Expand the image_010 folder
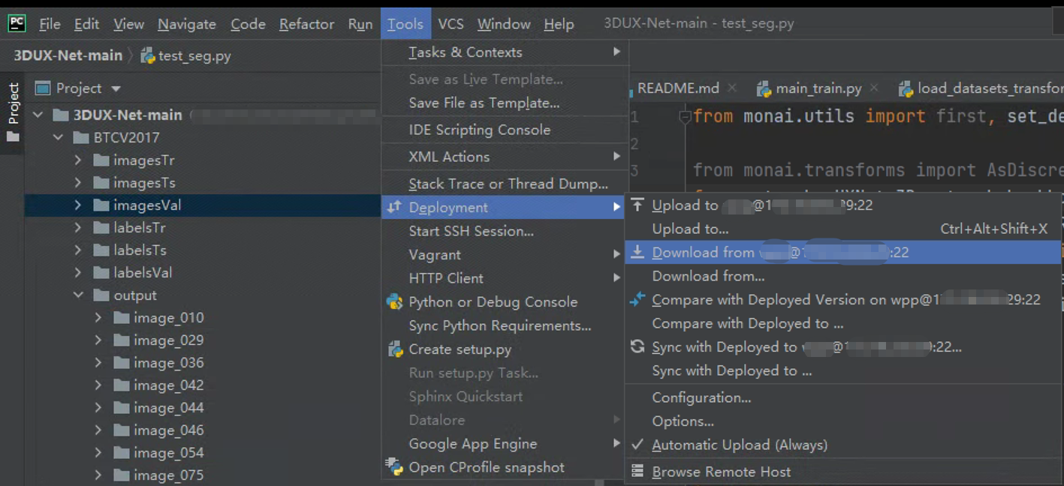The width and height of the screenshot is (1064, 486). pyautogui.click(x=98, y=318)
